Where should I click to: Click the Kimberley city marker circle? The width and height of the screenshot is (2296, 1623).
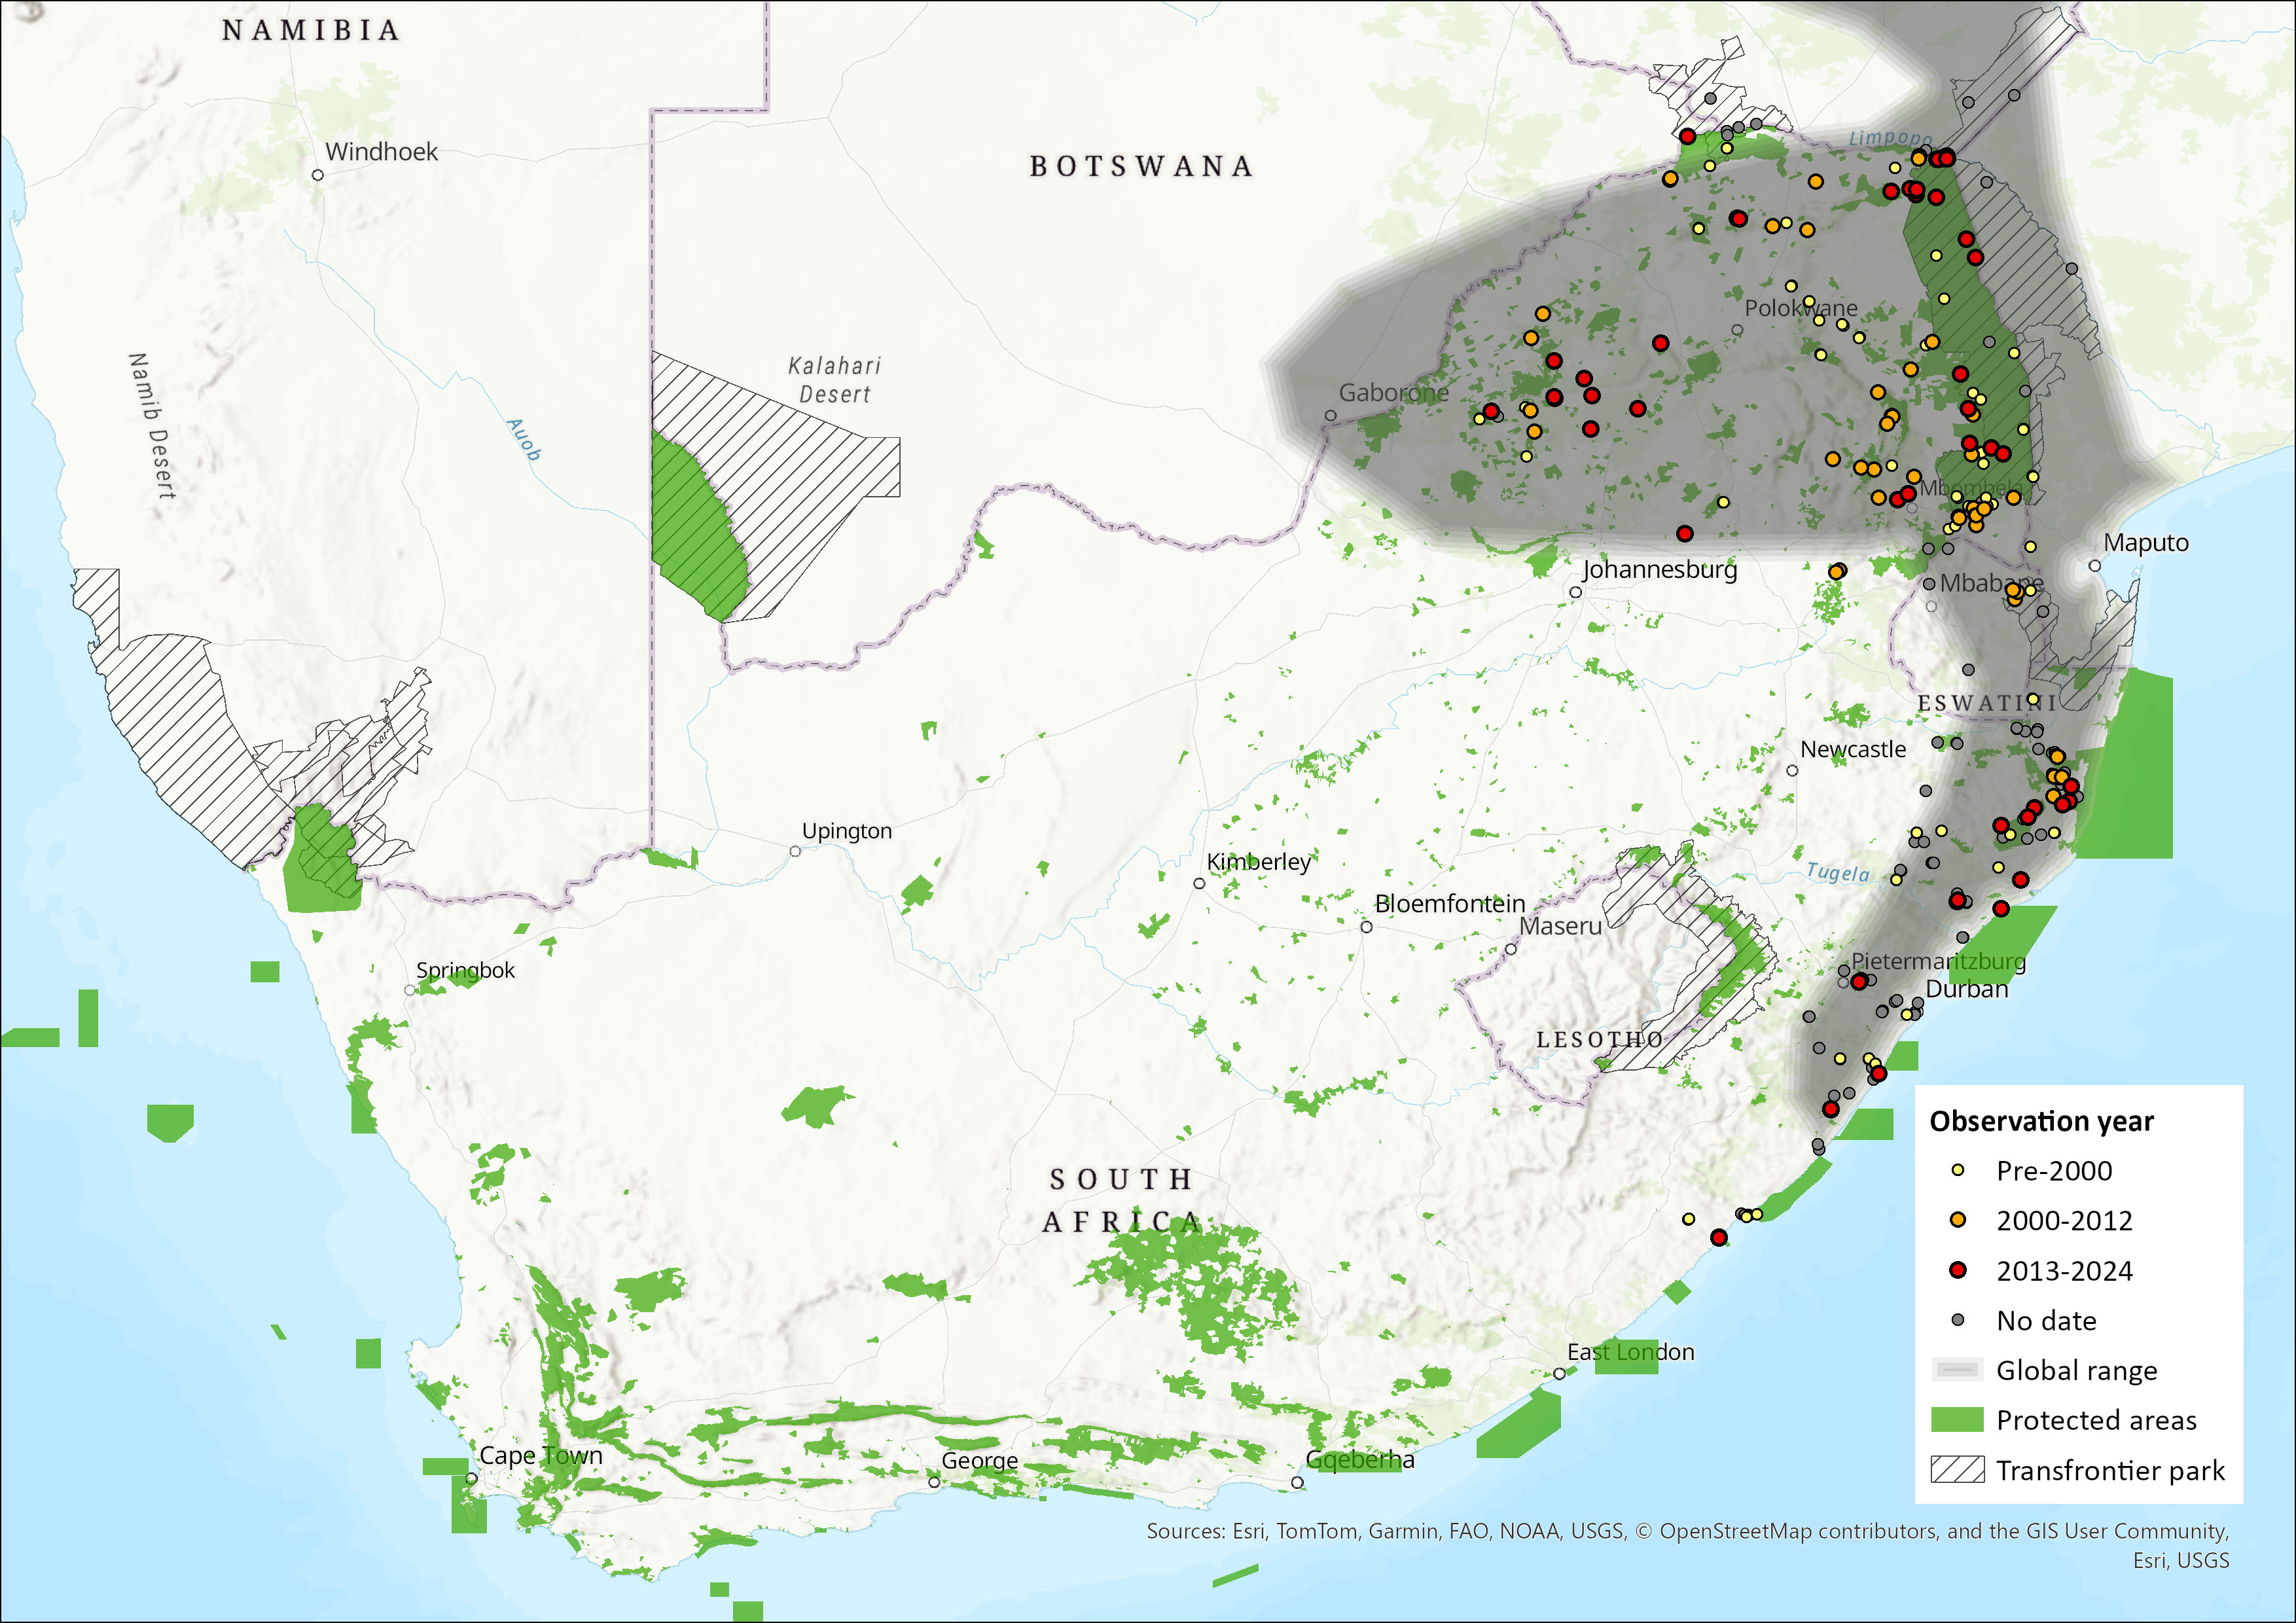pos(1199,883)
